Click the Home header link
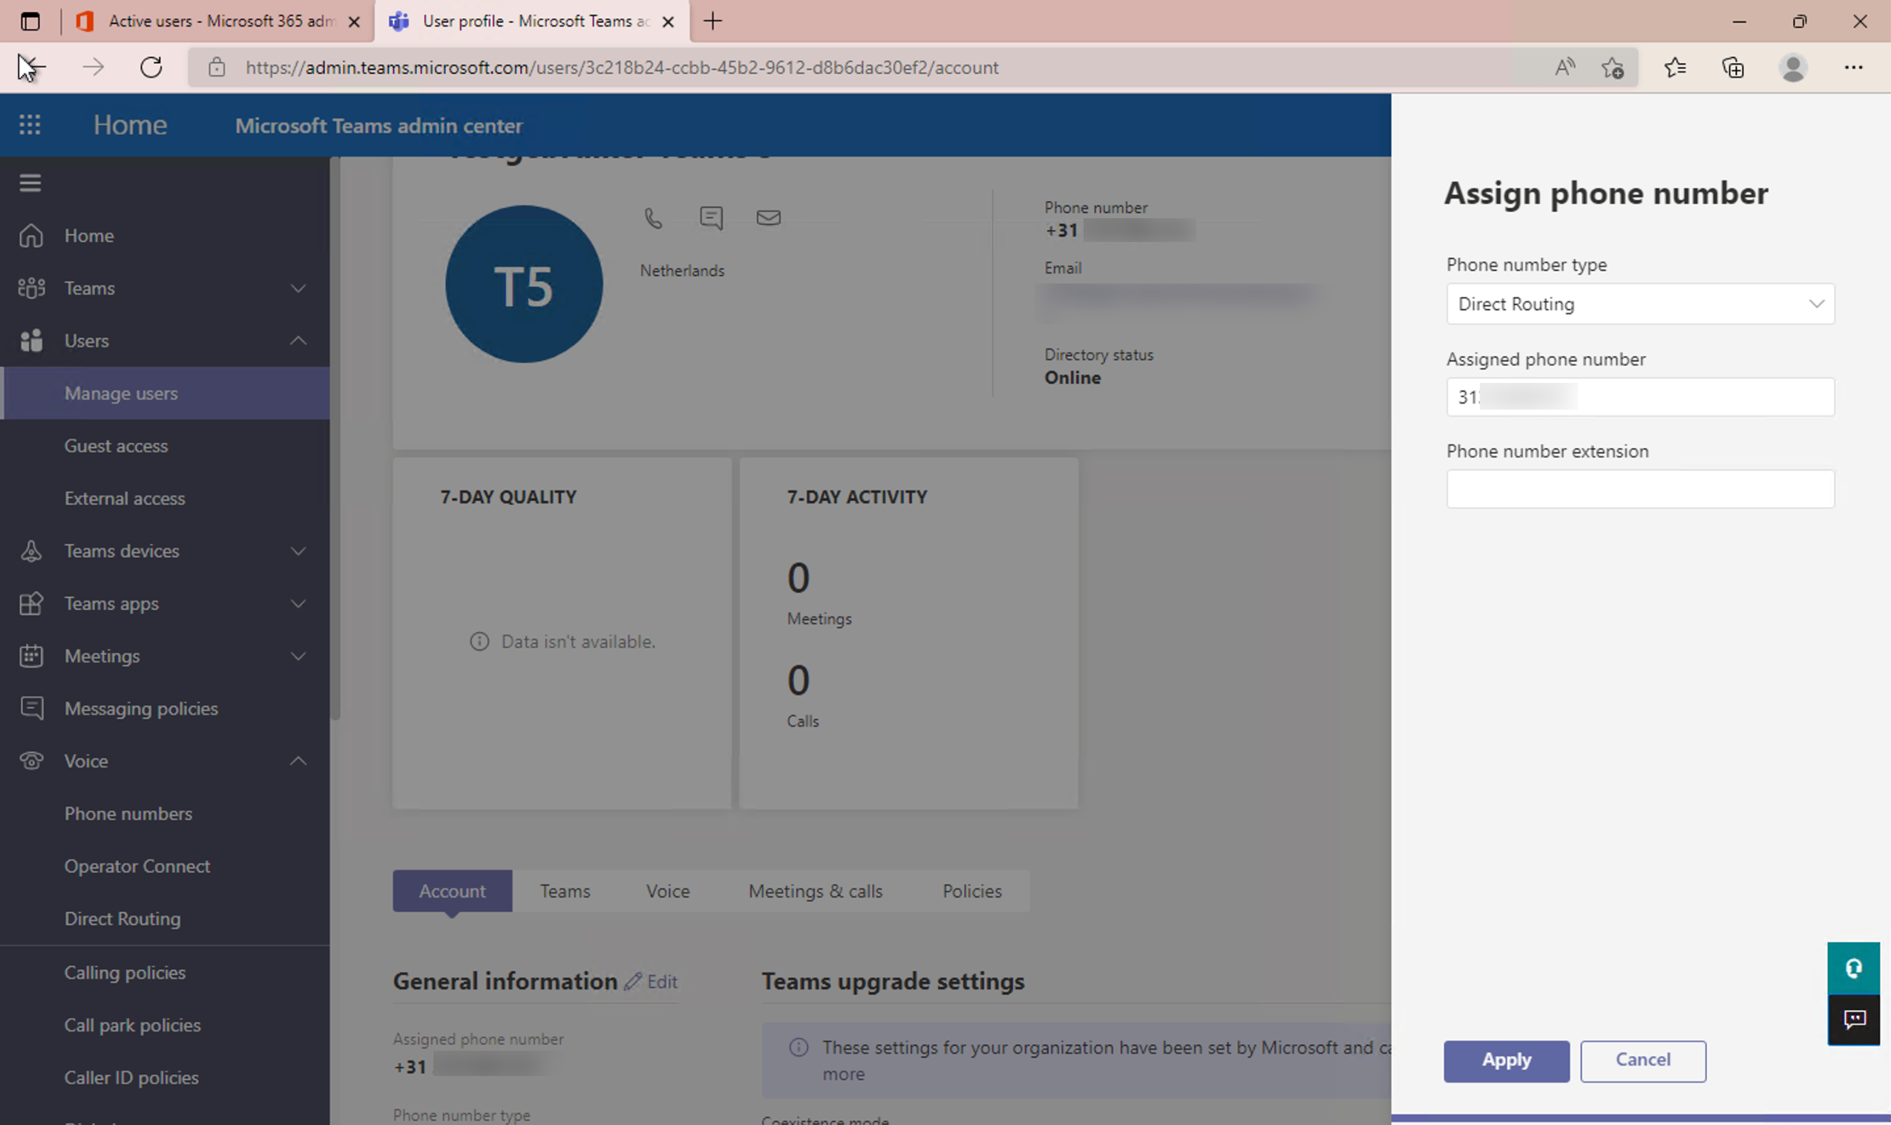1891x1125 pixels. coord(131,125)
